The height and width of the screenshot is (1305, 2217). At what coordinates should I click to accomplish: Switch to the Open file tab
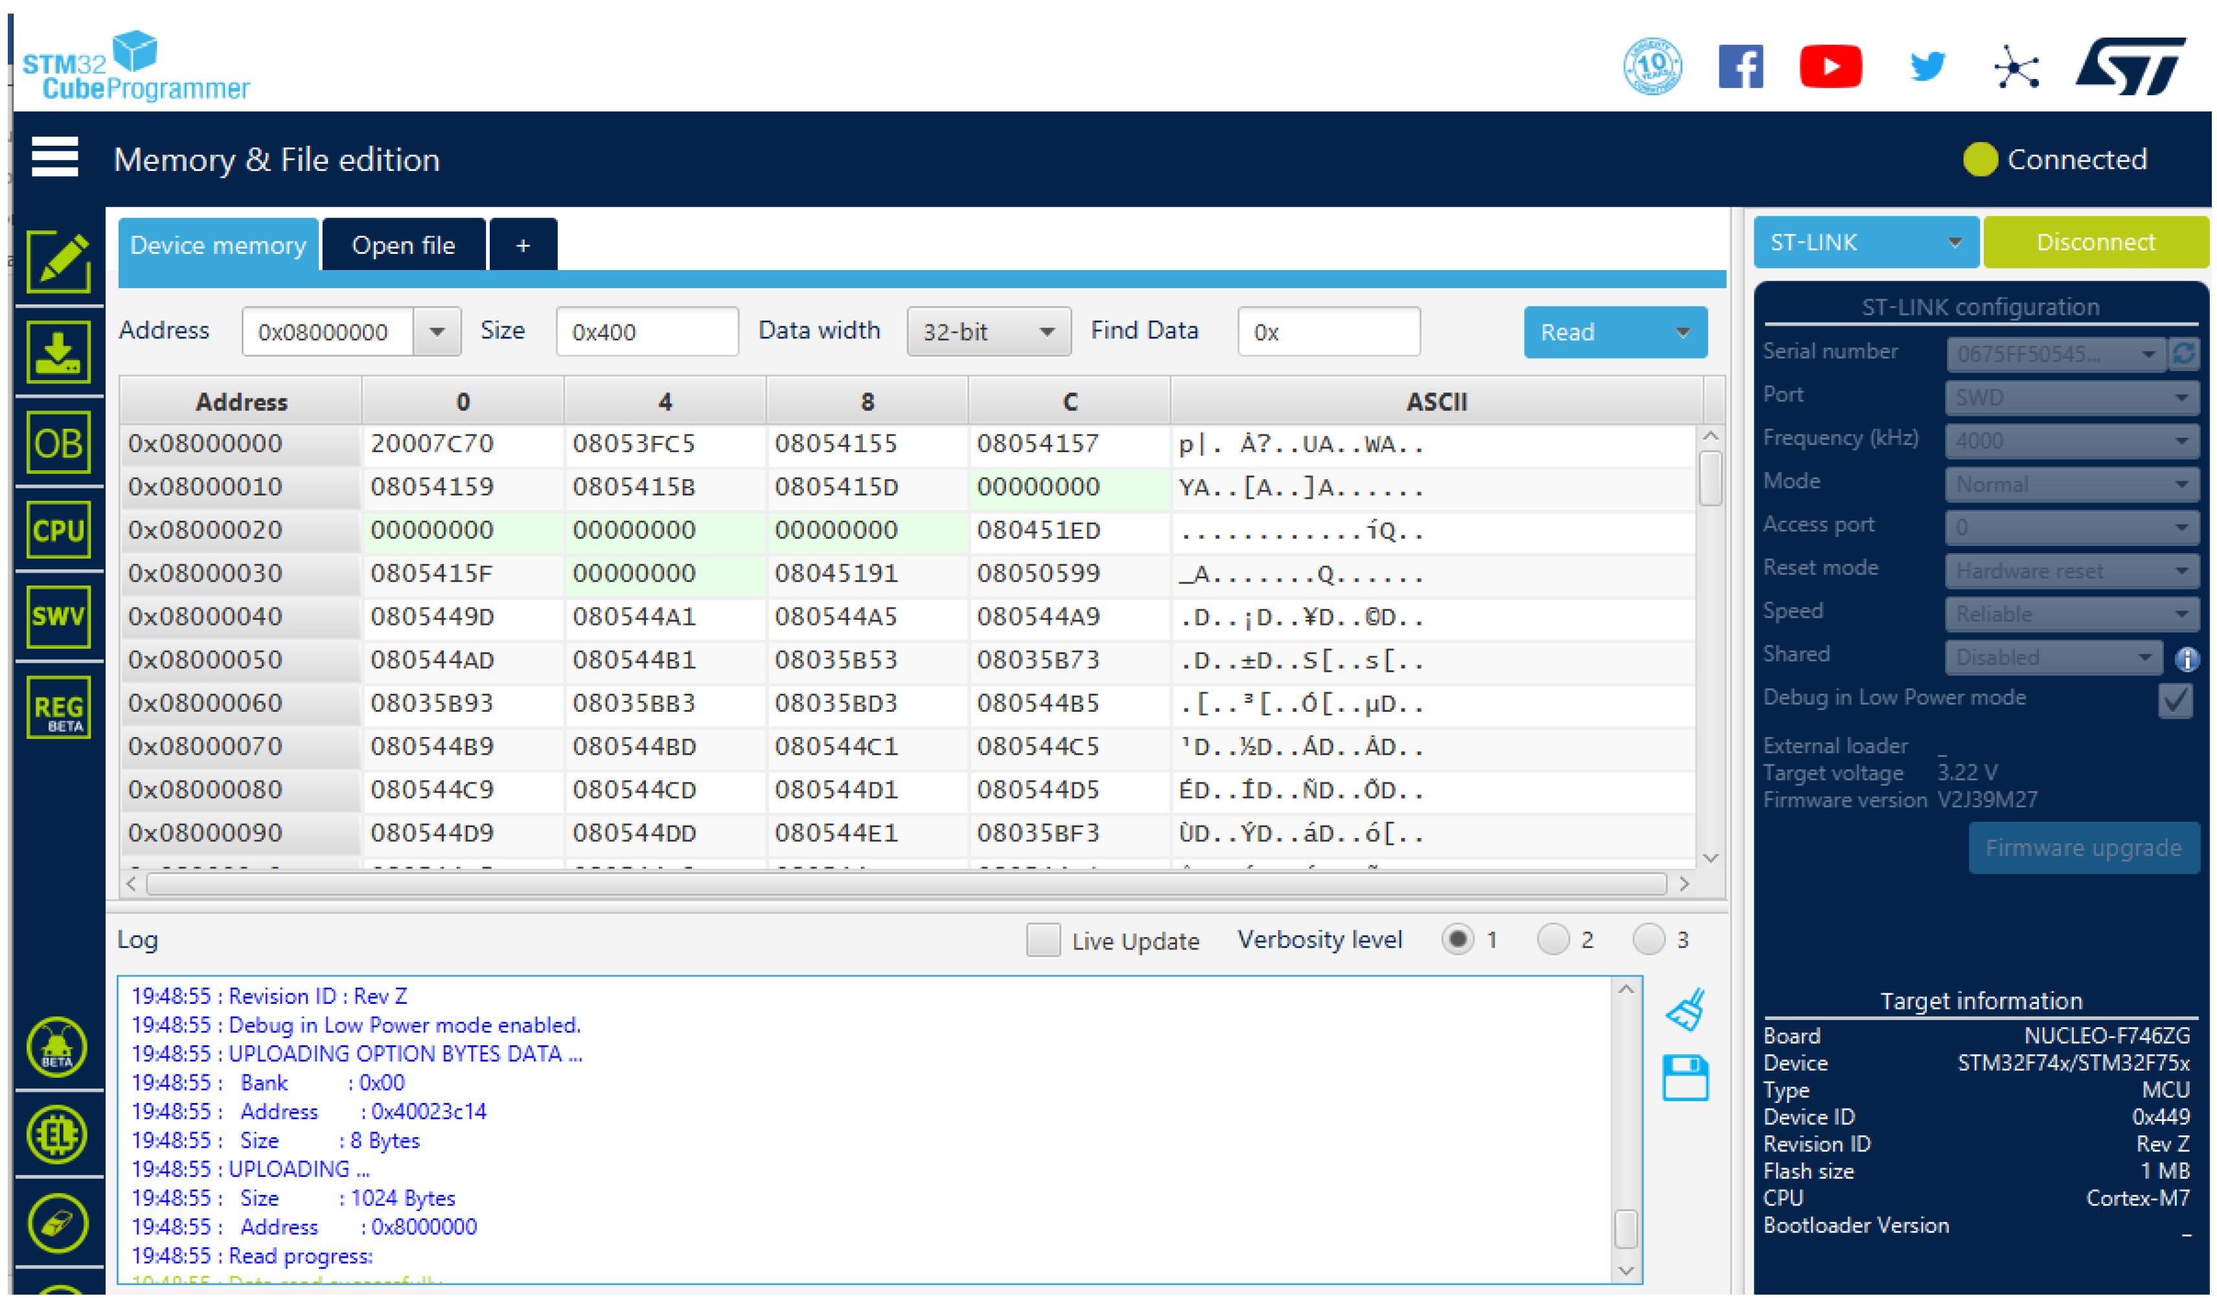pyautogui.click(x=404, y=245)
